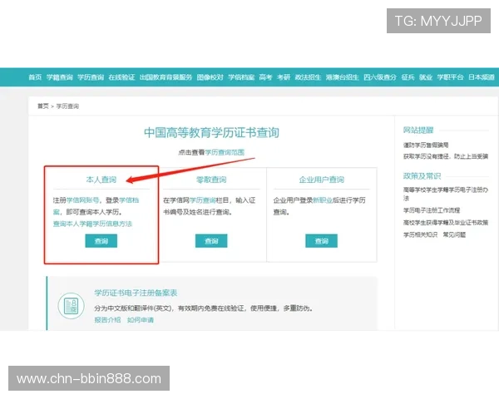Open the 报告介绍 link
This screenshot has height=399, width=499.
tap(107, 320)
